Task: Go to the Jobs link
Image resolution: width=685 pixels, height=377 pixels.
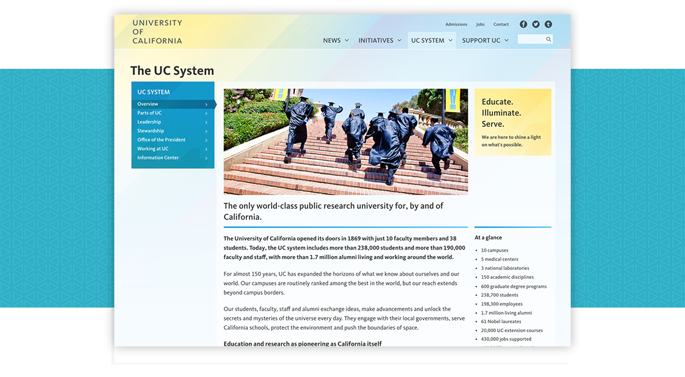Action: click(x=480, y=25)
